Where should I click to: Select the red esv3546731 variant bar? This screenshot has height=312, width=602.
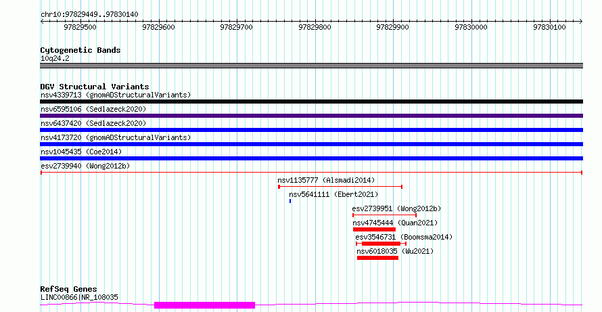(381, 244)
